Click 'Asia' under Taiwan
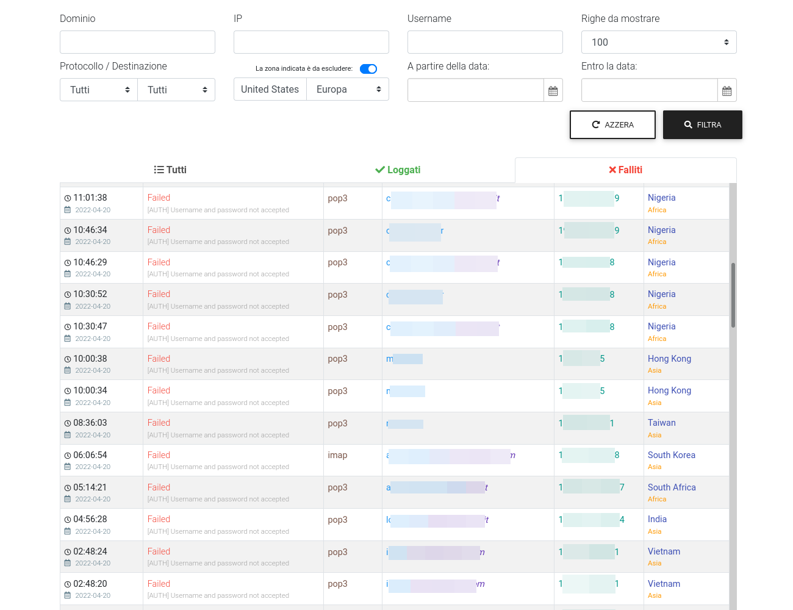The width and height of the screenshot is (793, 610). click(655, 435)
